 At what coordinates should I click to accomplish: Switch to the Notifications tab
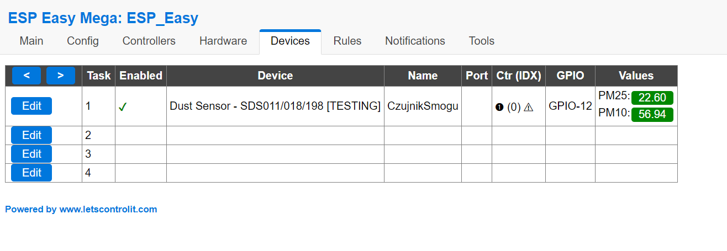pos(415,41)
